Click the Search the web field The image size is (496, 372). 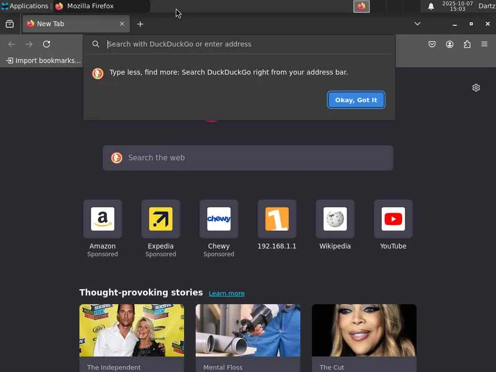[248, 158]
